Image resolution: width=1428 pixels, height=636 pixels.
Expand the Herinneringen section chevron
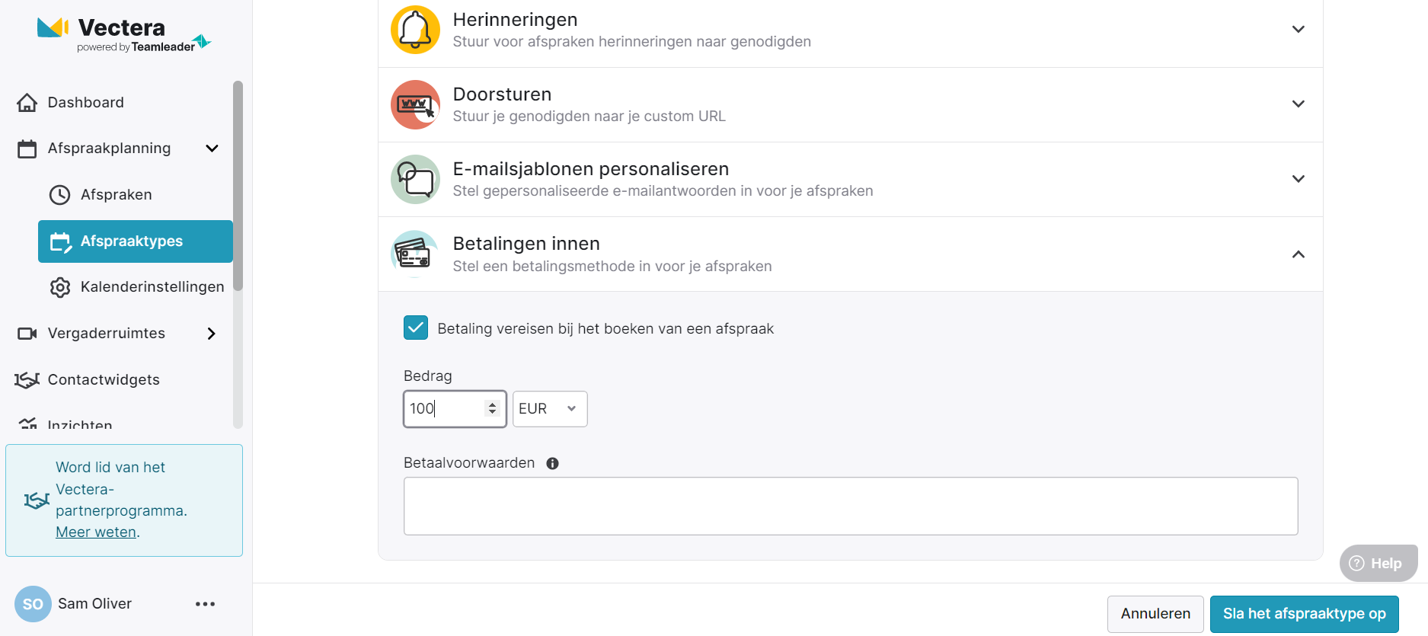(1299, 30)
